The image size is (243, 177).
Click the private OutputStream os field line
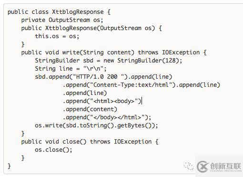[62, 20]
